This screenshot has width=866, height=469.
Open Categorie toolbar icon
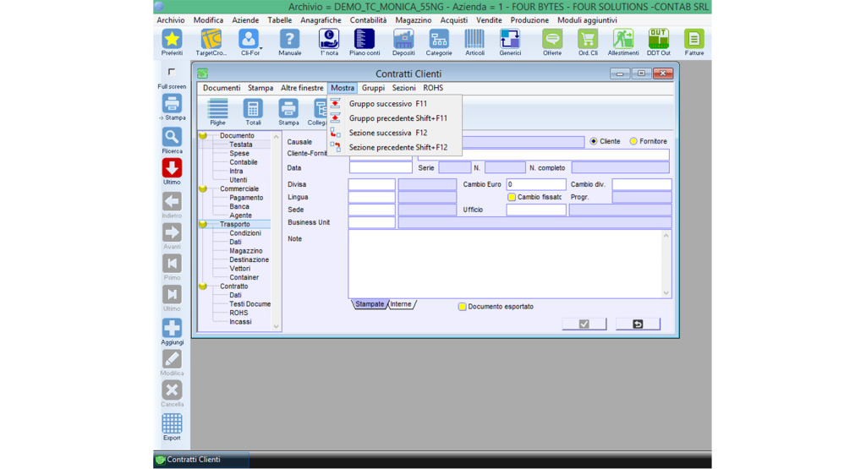point(439,40)
